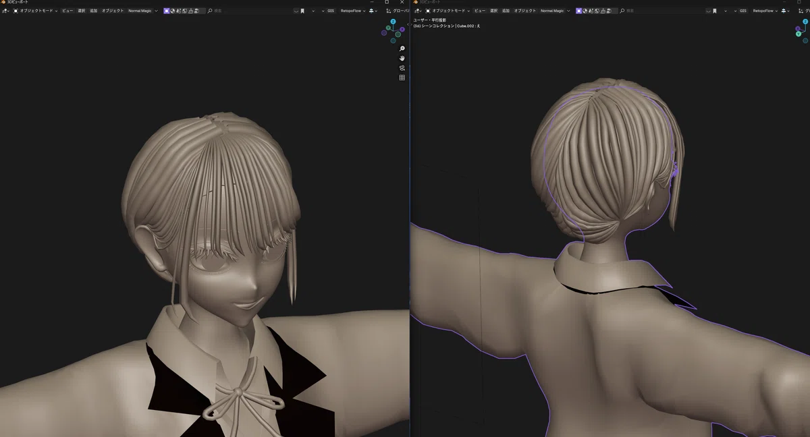Open editor type menu in right viewport

click(418, 11)
